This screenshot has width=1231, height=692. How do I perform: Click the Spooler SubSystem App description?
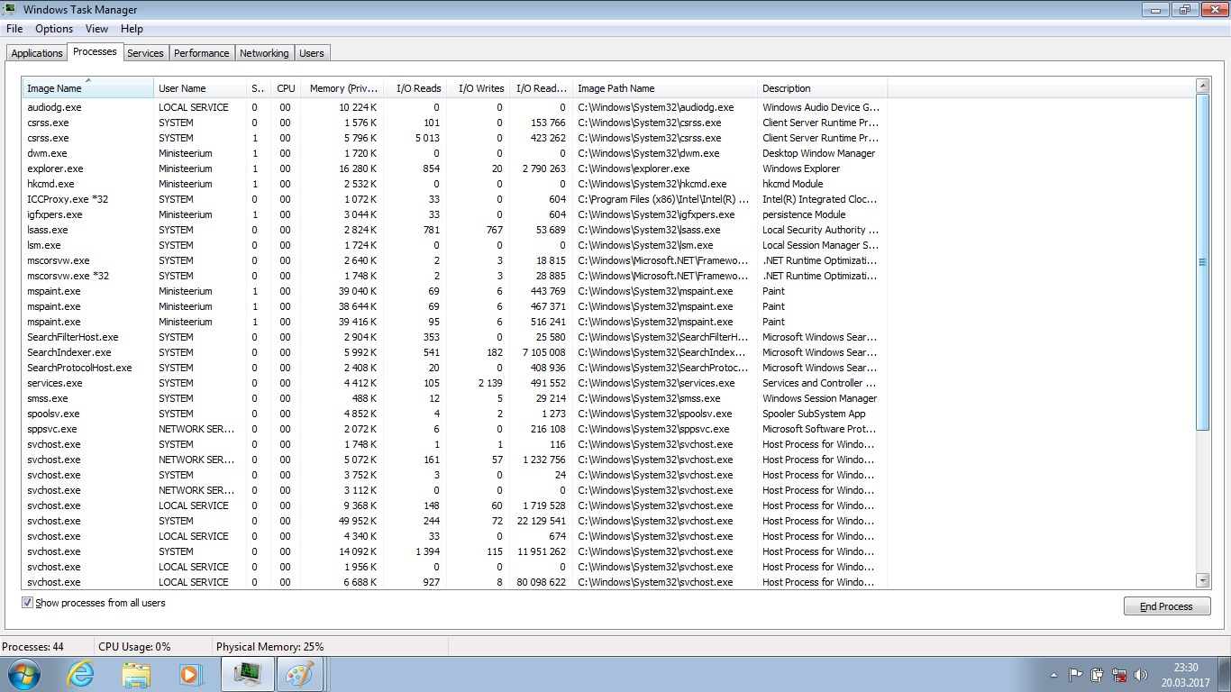pyautogui.click(x=814, y=414)
